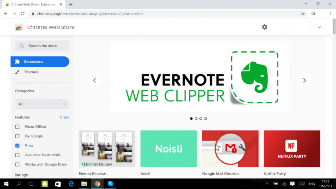Open the Chrome three-dot menu
The height and width of the screenshot is (189, 336).
point(330,14)
